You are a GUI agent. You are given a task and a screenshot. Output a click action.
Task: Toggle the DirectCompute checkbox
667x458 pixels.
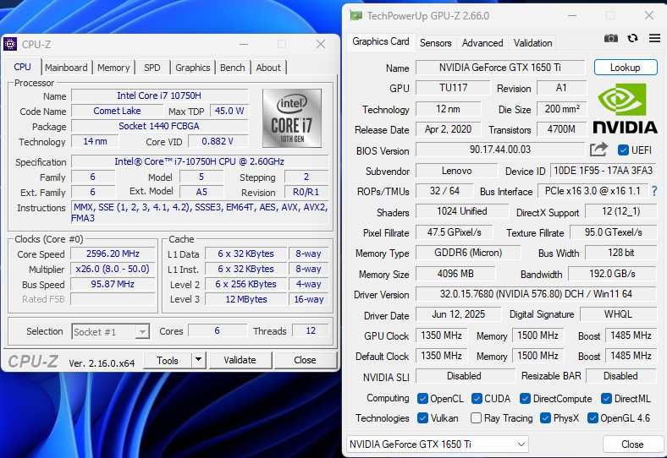(526, 399)
